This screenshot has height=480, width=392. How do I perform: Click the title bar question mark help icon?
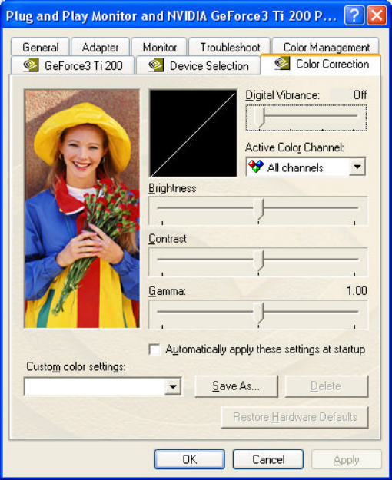pos(354,15)
